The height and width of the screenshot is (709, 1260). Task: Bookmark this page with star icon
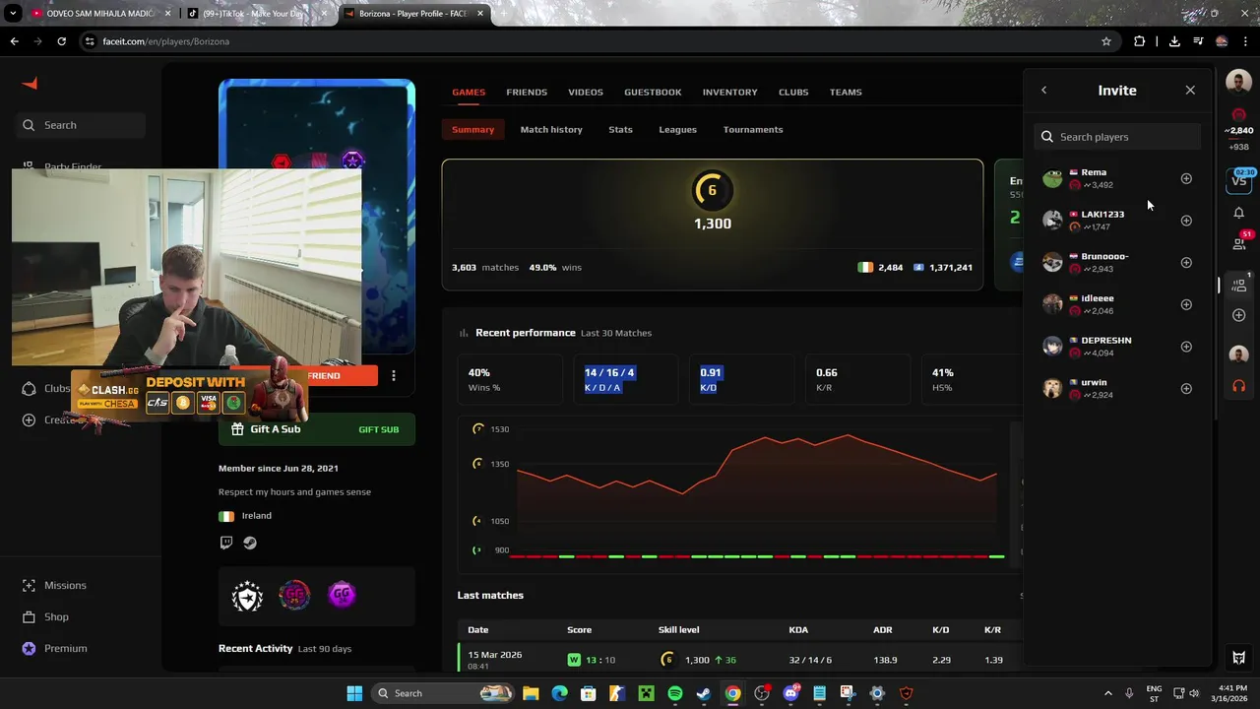[1106, 41]
